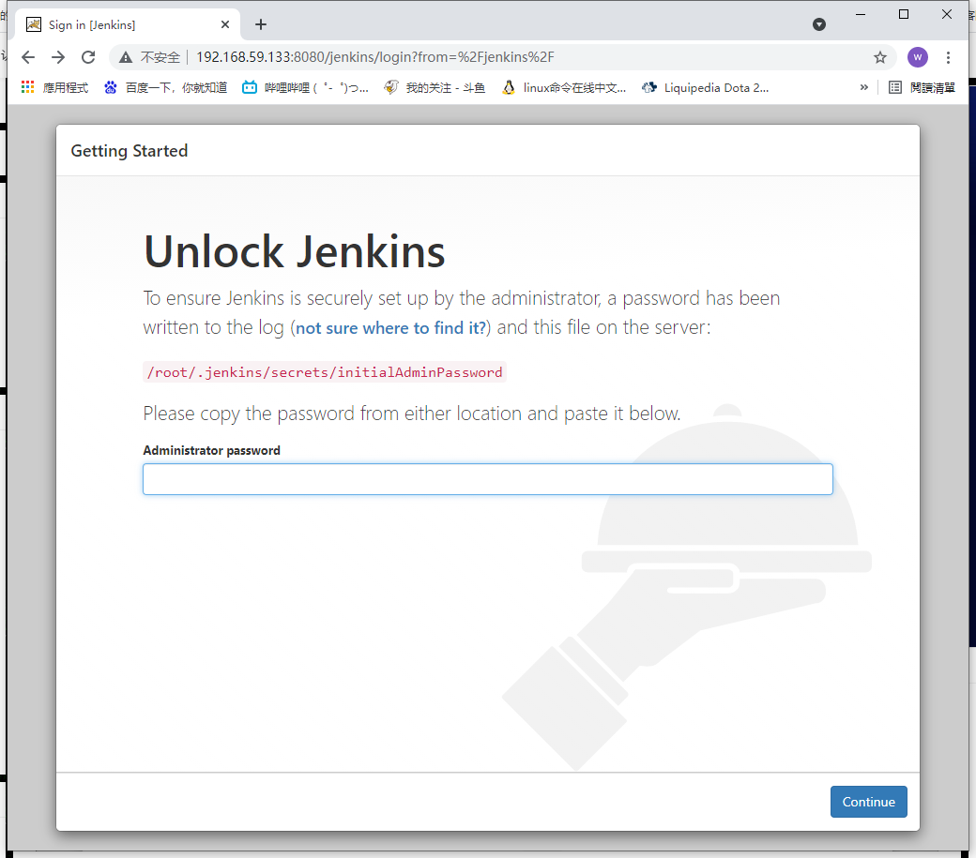Viewport: 976px width, 858px height.
Task: Click the initialAdminPassword file path text
Action: click(x=325, y=371)
